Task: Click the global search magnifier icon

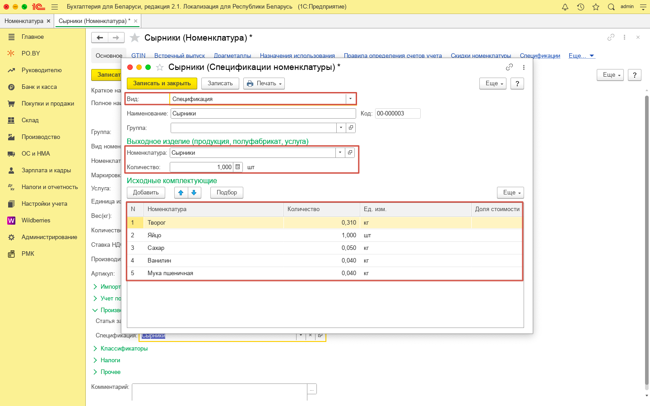Action: (x=611, y=7)
